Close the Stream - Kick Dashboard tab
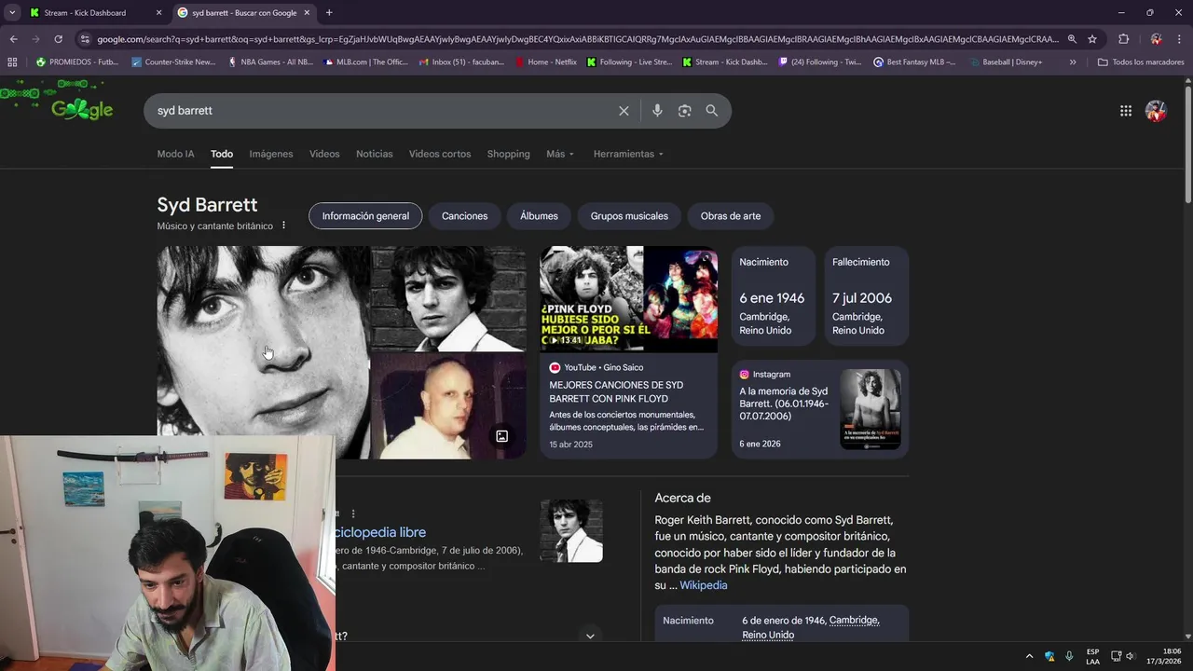The height and width of the screenshot is (671, 1193). [158, 13]
